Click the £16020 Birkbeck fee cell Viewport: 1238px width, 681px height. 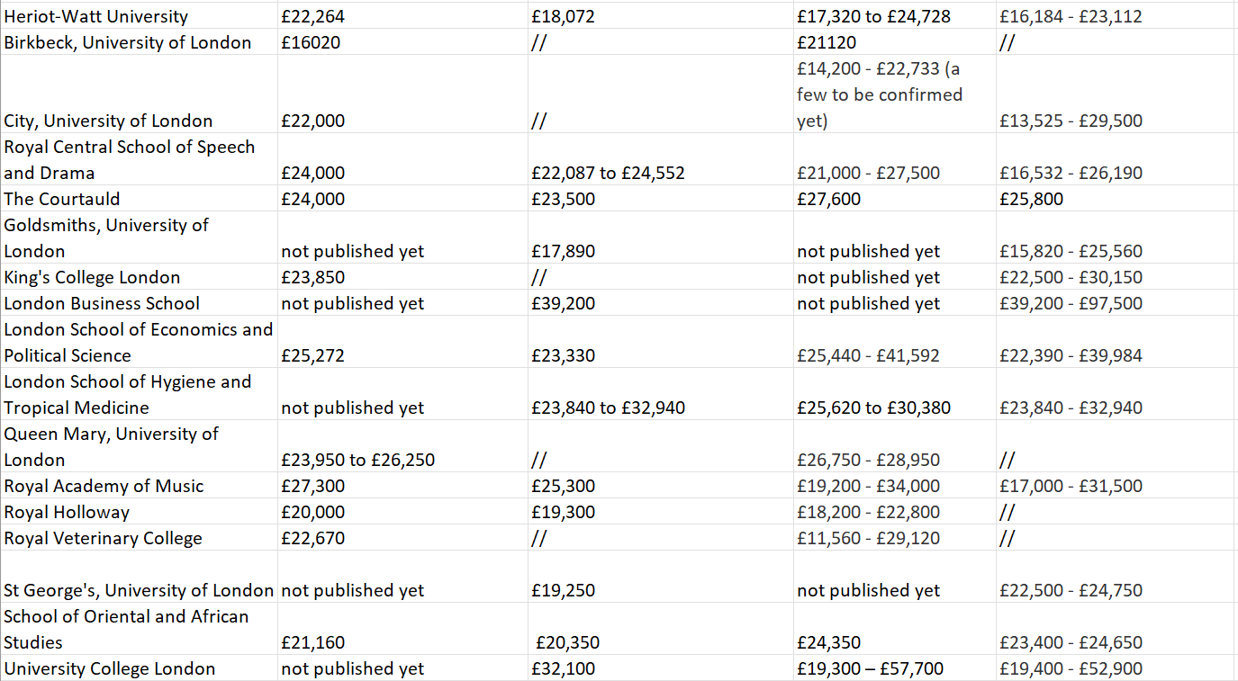[x=311, y=42]
